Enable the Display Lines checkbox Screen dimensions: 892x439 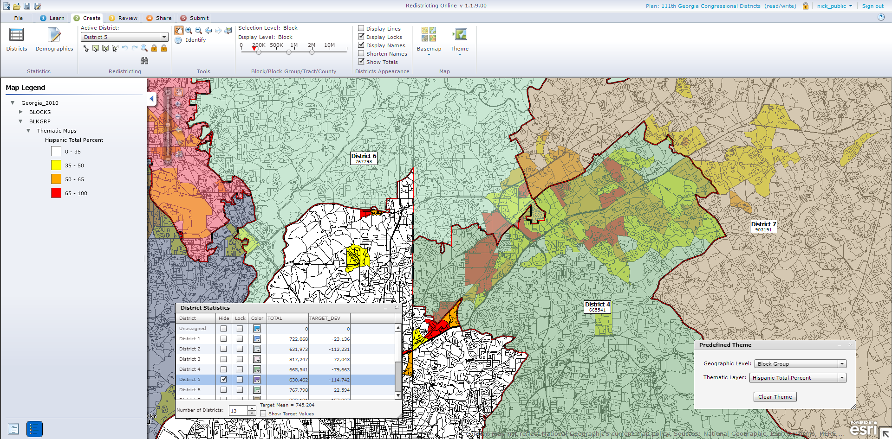coord(361,28)
